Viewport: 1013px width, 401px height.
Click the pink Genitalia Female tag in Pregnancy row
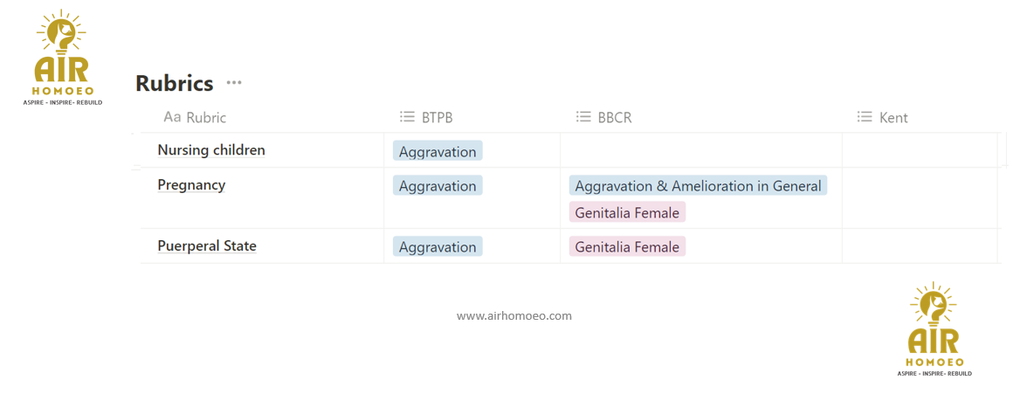point(627,212)
